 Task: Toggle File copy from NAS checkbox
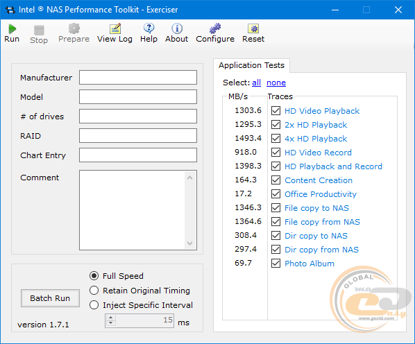tap(276, 221)
